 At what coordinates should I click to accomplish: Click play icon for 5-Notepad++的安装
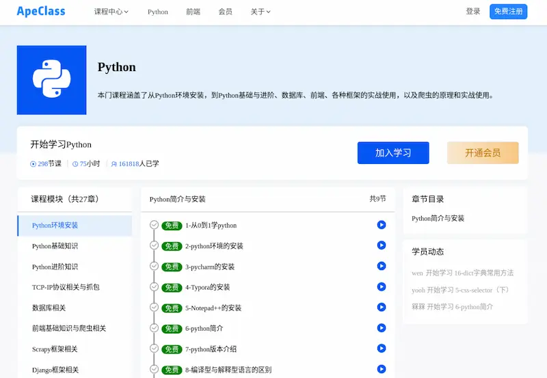click(x=382, y=307)
